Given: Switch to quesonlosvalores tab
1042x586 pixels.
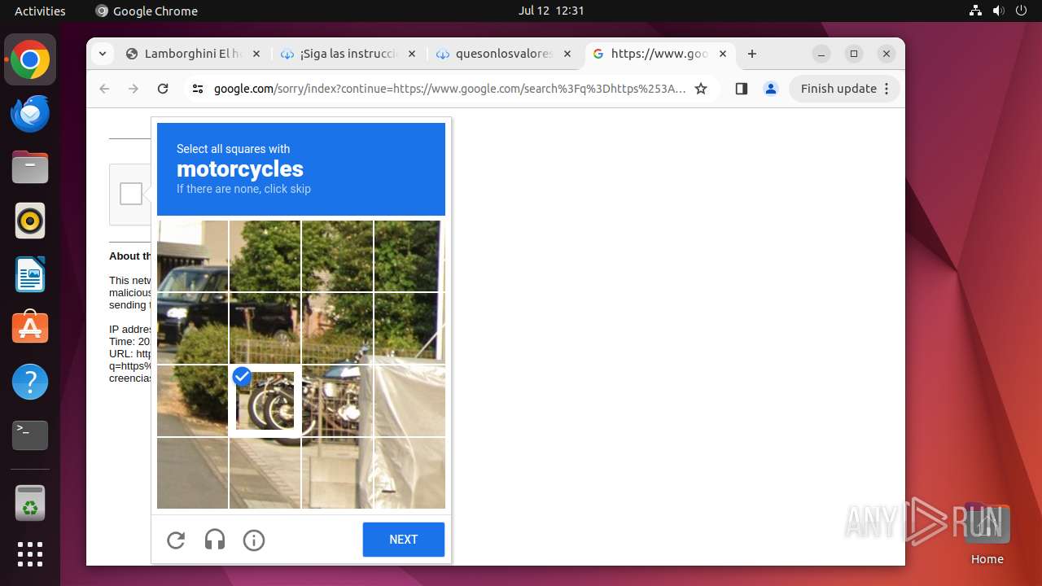Looking at the screenshot, I should [x=504, y=54].
